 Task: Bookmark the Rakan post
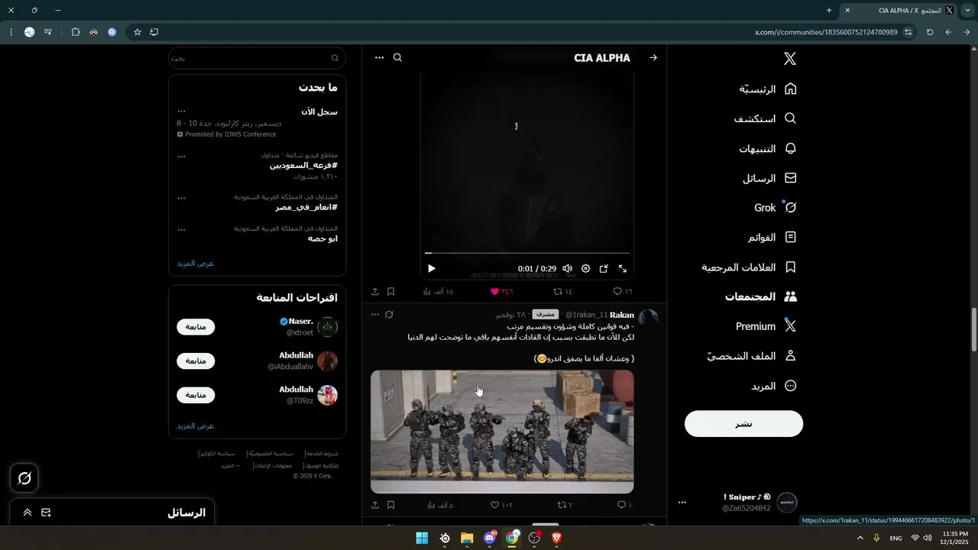[x=390, y=505]
